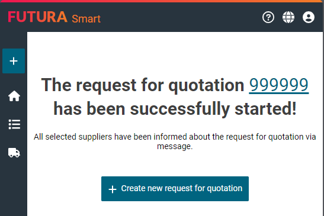The width and height of the screenshot is (324, 216).
Task: Click the suppliers informed message paragraph
Action: (x=175, y=141)
